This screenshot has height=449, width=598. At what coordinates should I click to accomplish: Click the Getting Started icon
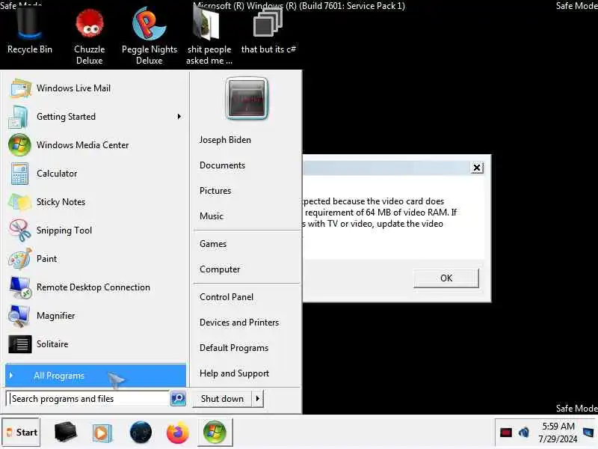coord(18,117)
